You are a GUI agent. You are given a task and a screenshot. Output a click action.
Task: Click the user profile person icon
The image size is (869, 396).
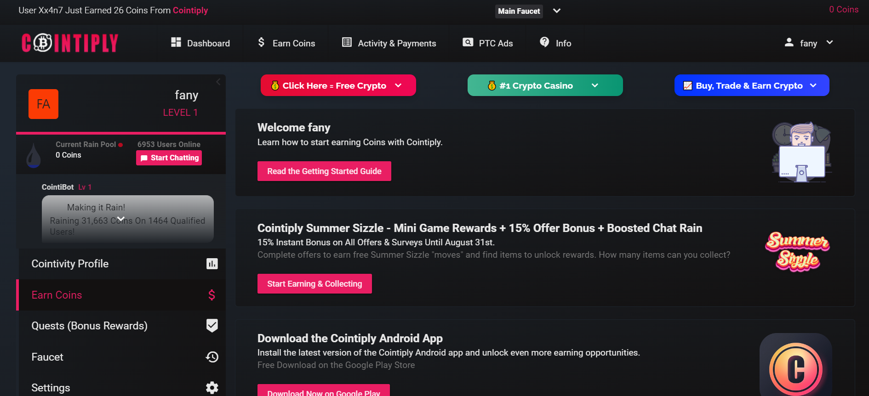(x=789, y=42)
